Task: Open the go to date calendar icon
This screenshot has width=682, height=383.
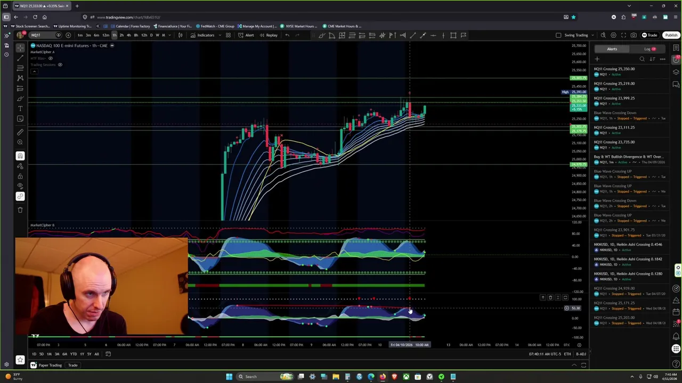Action: [x=108, y=354]
